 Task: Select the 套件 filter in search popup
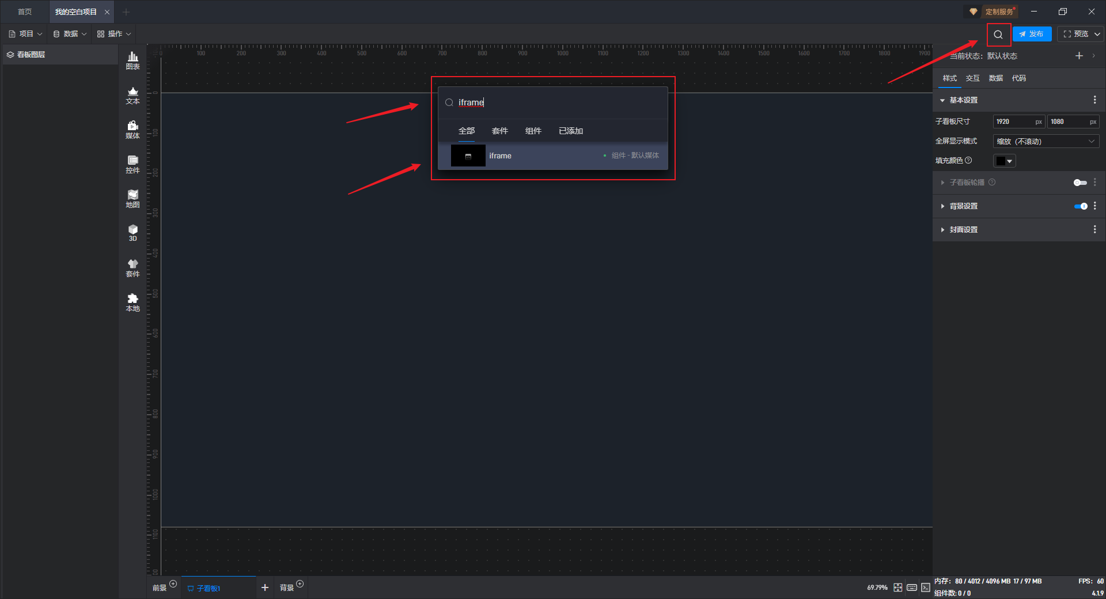click(x=500, y=131)
